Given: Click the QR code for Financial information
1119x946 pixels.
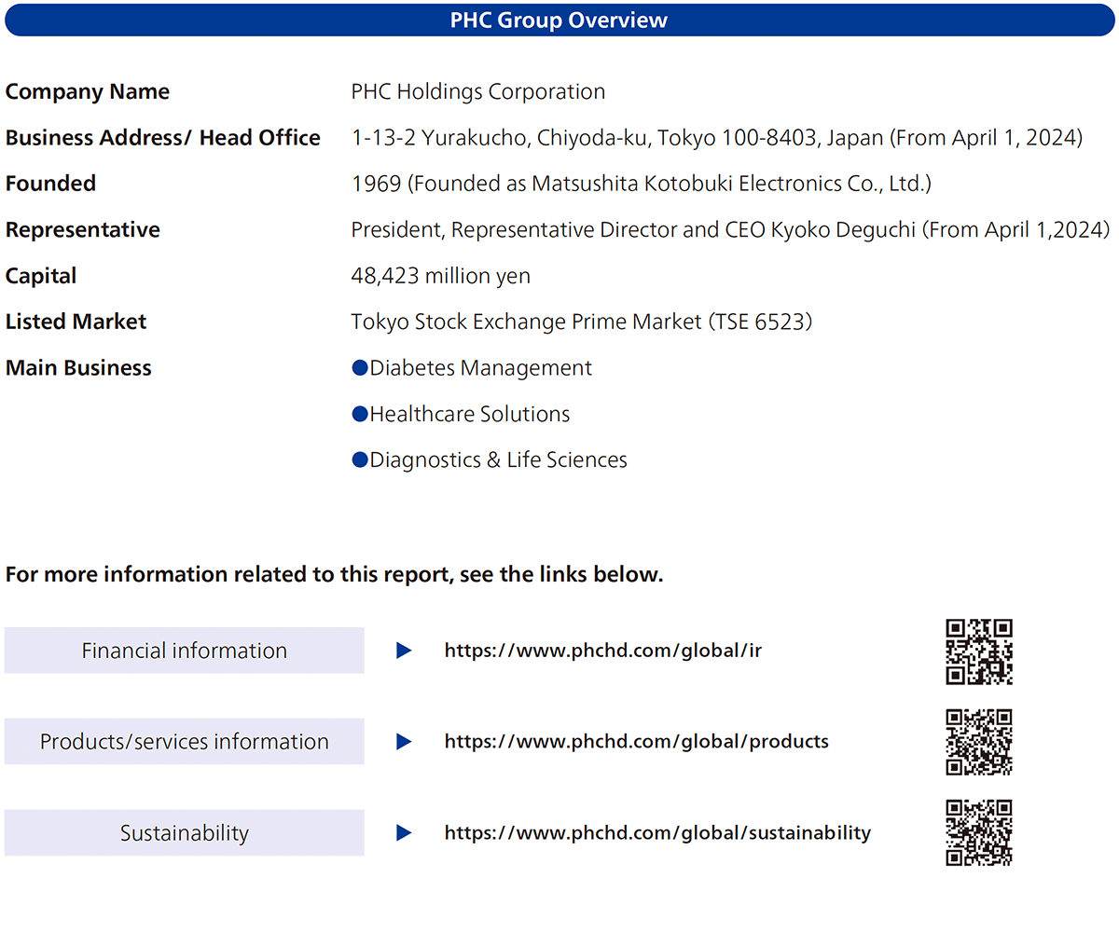Looking at the screenshot, I should tap(978, 651).
